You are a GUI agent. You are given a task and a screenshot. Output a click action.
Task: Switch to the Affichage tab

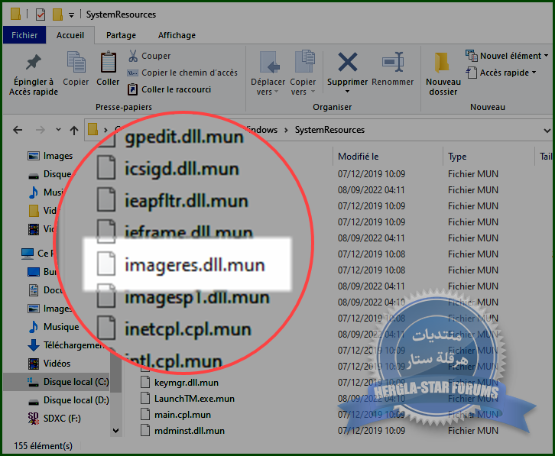[x=177, y=35]
